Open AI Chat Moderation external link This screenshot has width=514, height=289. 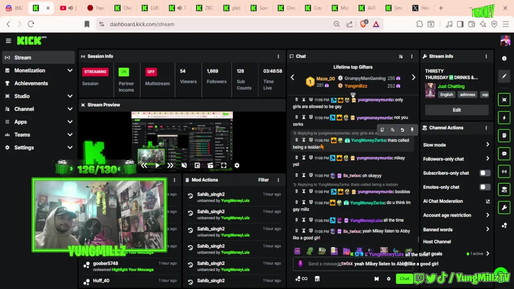488,201
